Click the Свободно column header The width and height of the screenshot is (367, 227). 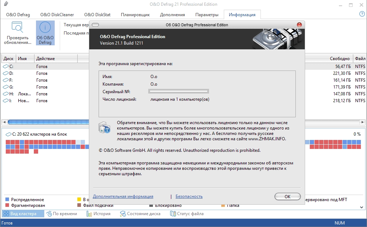[x=340, y=59]
